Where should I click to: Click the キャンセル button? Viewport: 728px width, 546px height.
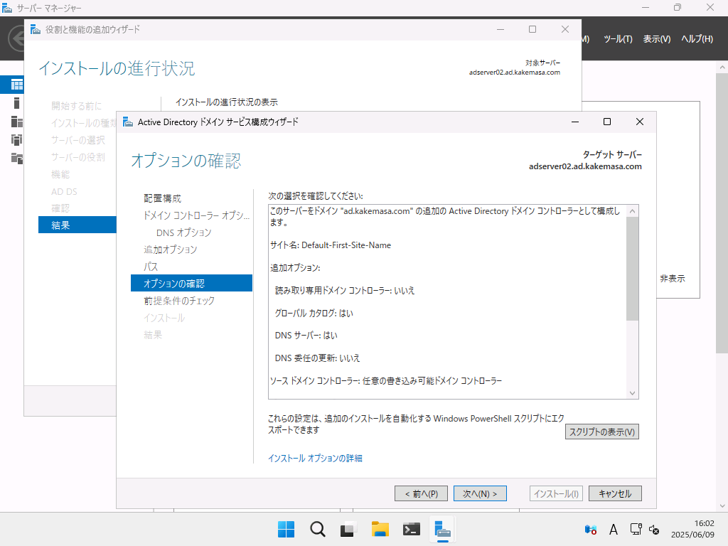point(615,493)
